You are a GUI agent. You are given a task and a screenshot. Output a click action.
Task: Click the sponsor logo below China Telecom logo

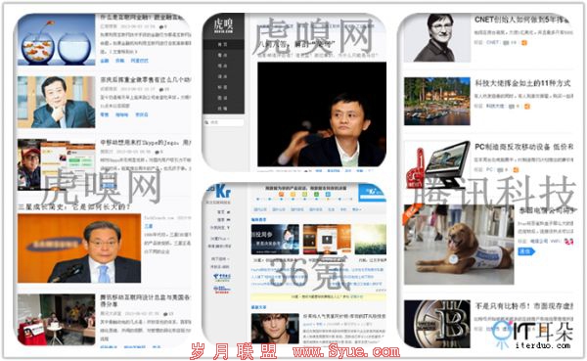coord(222,290)
